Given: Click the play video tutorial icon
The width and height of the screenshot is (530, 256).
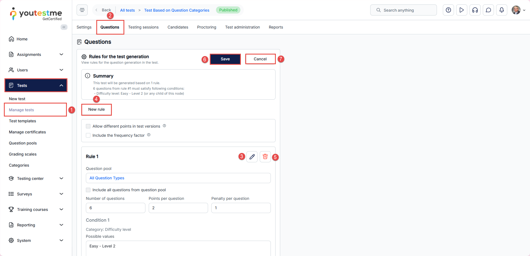Looking at the screenshot, I should click(x=461, y=10).
